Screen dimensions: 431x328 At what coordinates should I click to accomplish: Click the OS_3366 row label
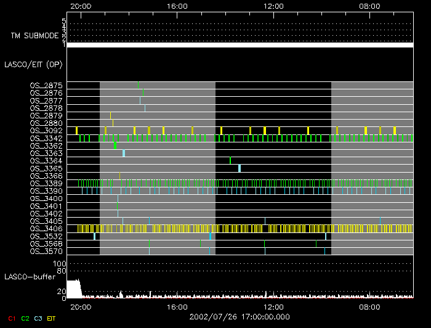tap(46, 176)
